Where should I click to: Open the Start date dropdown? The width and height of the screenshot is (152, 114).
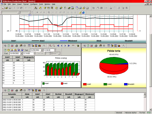point(42,50)
